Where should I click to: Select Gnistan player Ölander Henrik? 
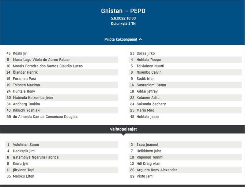click(x=25, y=72)
